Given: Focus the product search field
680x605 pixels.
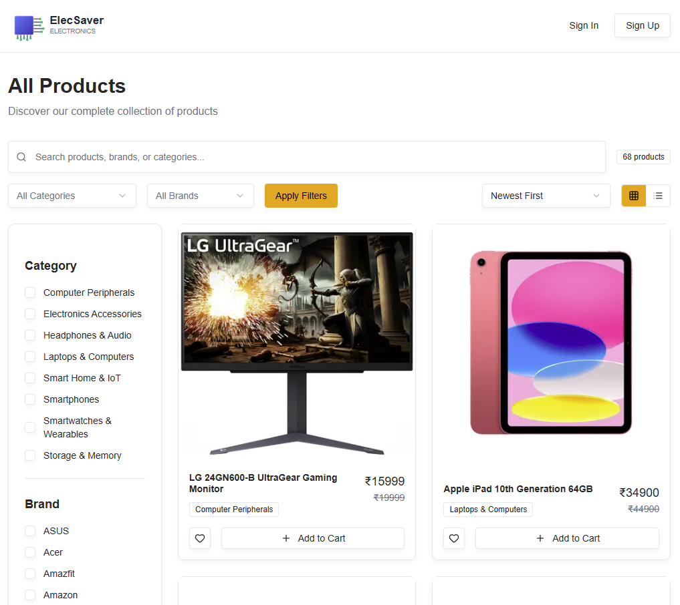Looking at the screenshot, I should point(314,157).
